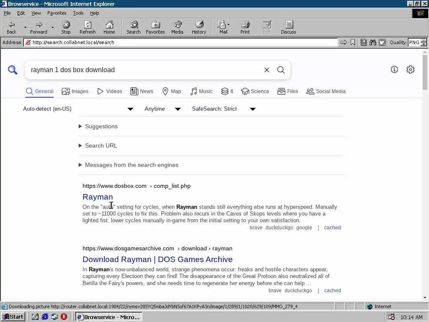Click the page vertical scrollbar thumb

[425, 72]
